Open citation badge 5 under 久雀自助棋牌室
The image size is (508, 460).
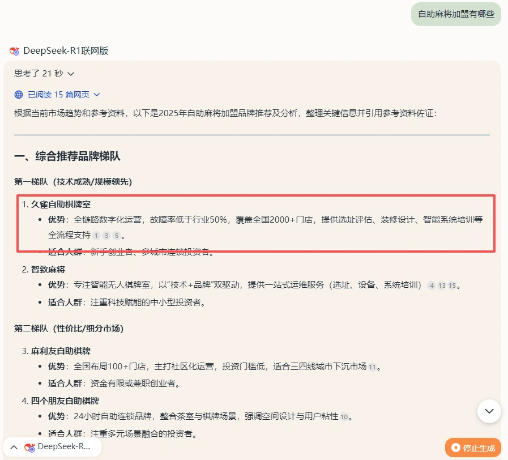point(116,236)
